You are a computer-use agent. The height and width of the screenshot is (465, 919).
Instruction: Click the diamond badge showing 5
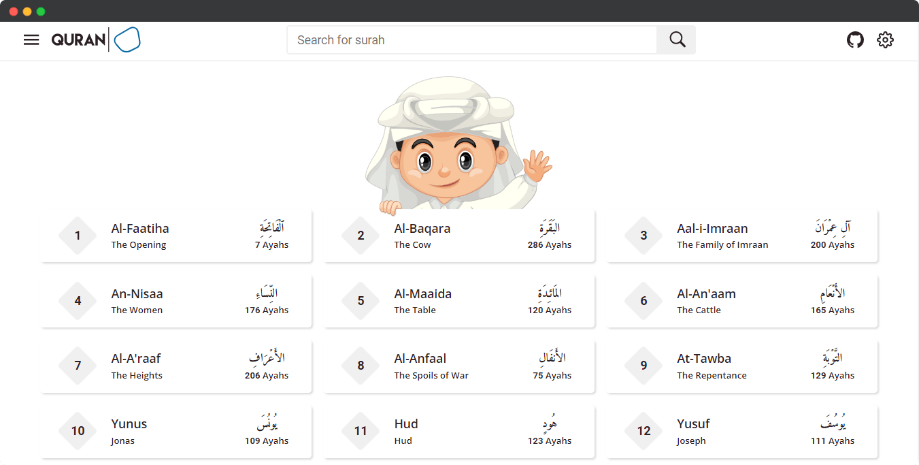pyautogui.click(x=361, y=301)
